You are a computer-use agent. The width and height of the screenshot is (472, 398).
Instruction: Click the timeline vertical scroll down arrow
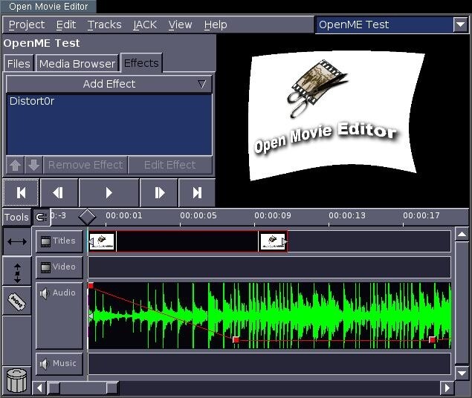(462, 373)
